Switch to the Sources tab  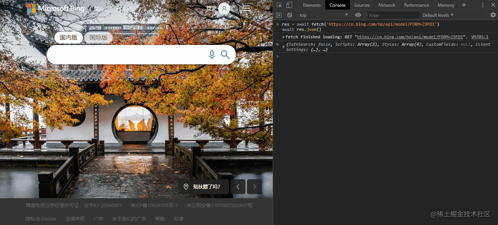[x=362, y=5]
